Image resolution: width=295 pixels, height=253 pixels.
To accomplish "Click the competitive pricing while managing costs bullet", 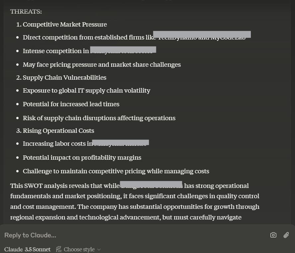I will pos(116,171).
